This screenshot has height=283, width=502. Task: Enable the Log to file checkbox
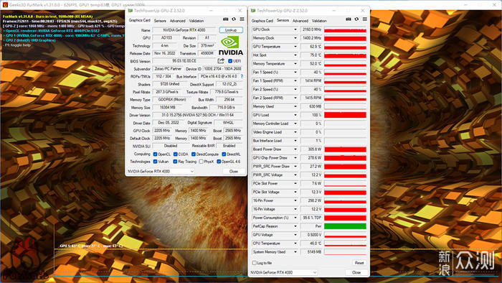tap(254, 263)
